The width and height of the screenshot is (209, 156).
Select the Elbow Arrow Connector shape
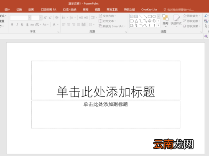[145, 21]
